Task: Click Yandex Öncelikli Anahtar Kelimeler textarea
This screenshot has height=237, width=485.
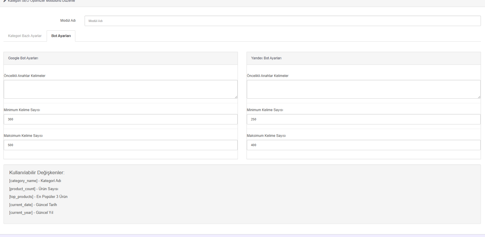Action: pyautogui.click(x=364, y=89)
